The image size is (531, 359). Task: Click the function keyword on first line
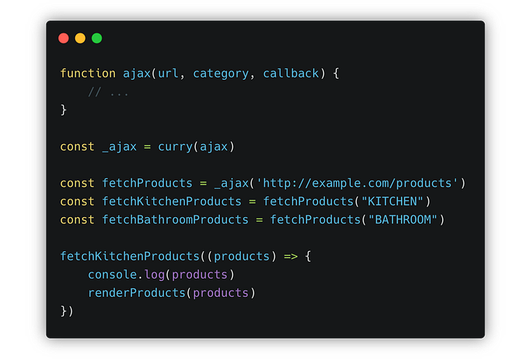(88, 73)
